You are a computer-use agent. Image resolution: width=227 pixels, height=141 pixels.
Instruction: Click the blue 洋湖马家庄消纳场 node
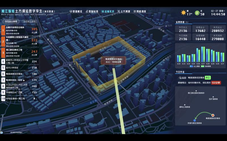(195, 120)
